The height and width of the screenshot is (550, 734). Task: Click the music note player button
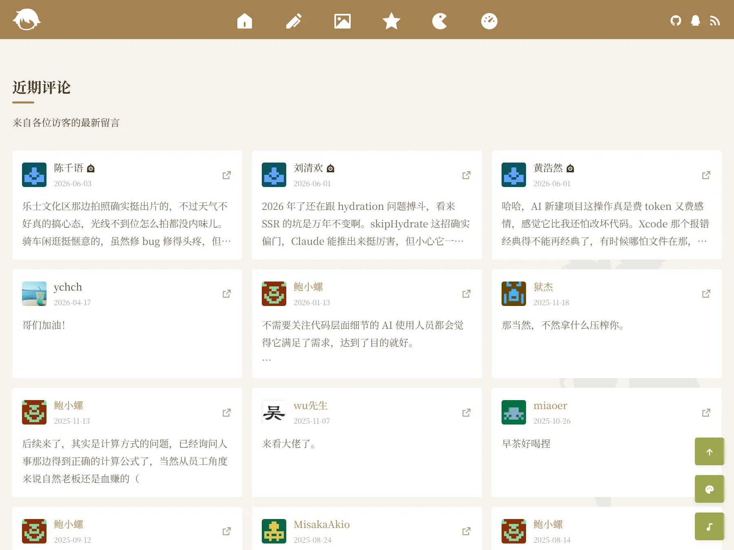[710, 526]
